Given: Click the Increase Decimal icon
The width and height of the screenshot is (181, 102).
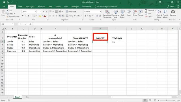Looking at the screenshot, I should [x=97, y=16].
